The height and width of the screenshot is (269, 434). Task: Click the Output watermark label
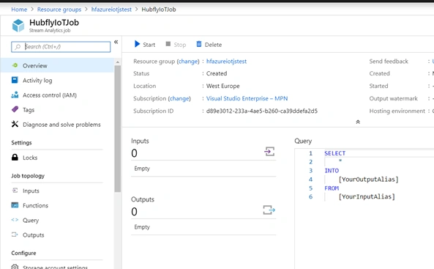pyautogui.click(x=393, y=98)
